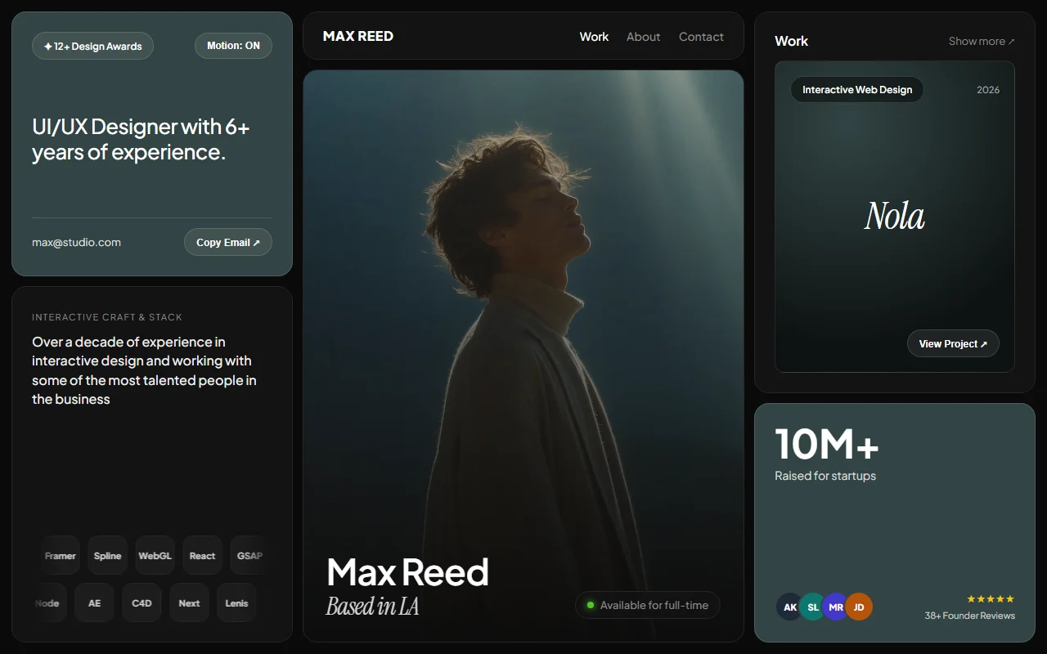Viewport: 1047px width, 654px height.
Task: Select the AE tech chip
Action: (94, 603)
